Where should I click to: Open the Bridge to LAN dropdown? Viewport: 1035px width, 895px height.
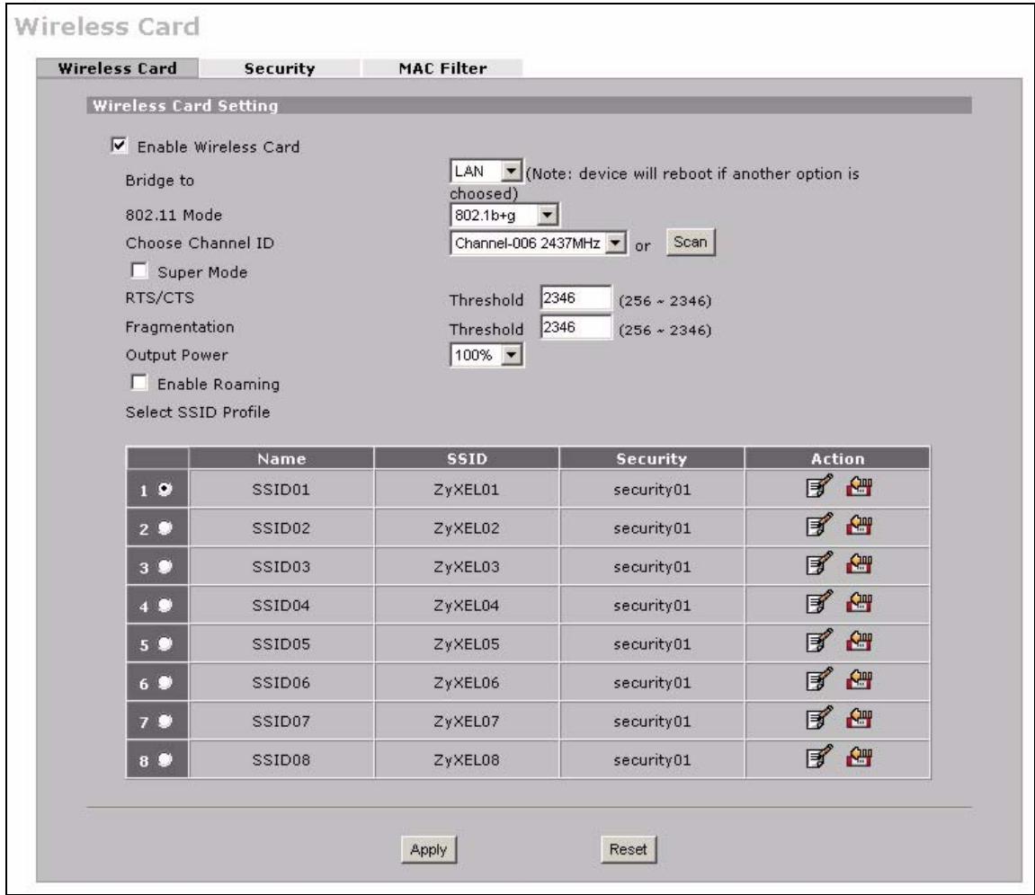(x=486, y=172)
